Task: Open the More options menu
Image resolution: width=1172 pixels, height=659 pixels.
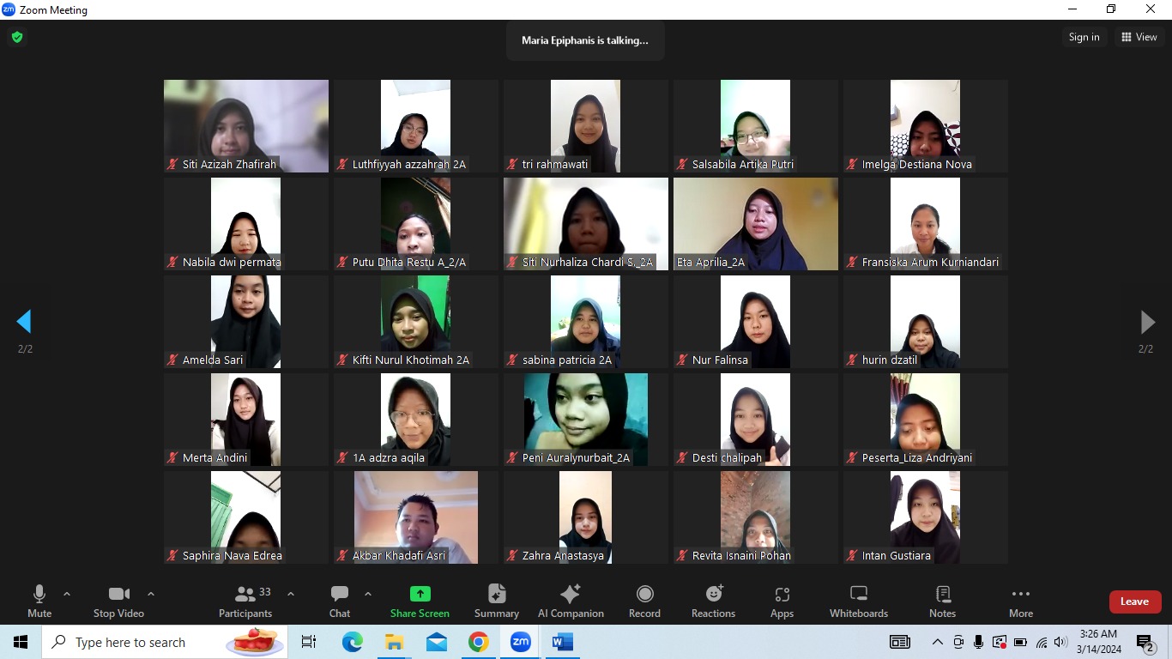Action: click(1020, 601)
